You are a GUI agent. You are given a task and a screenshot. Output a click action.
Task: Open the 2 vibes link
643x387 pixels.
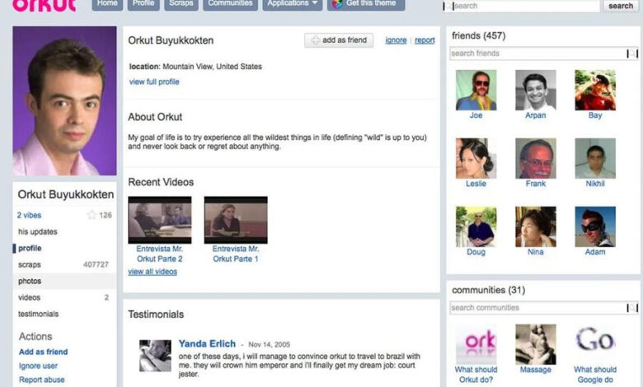(29, 215)
